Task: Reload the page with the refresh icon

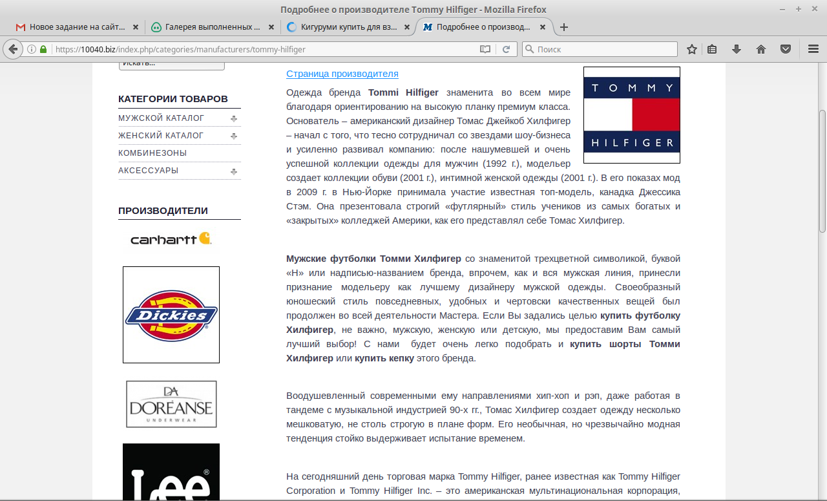Action: tap(507, 49)
